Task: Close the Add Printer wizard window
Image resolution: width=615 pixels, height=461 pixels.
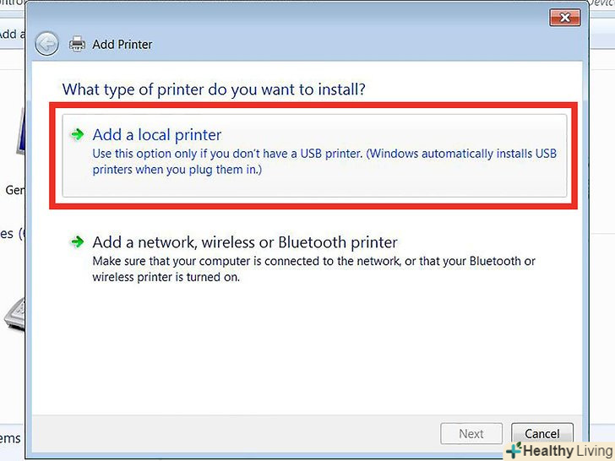Action: coord(563,16)
